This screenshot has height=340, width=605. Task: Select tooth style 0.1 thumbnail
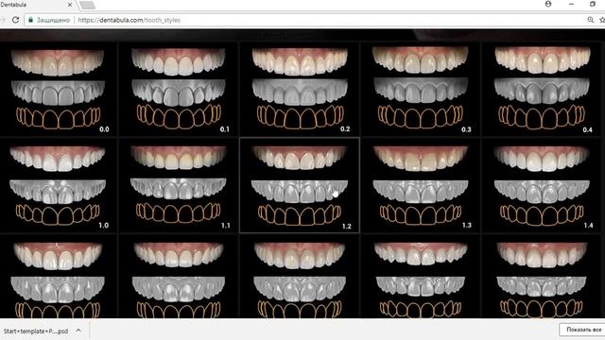179,89
